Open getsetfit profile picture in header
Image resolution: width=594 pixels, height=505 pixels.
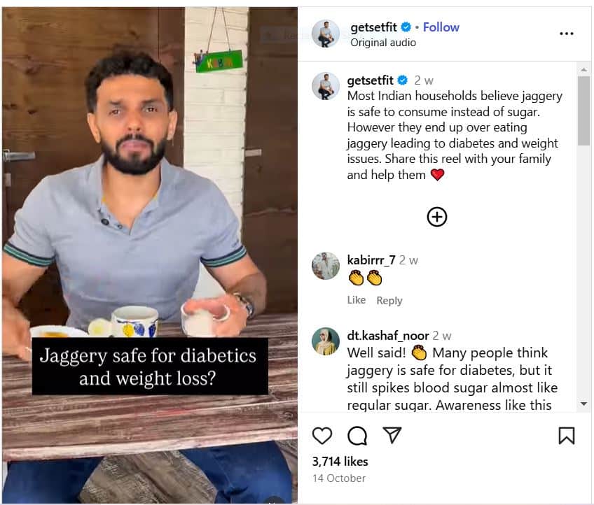tap(326, 34)
